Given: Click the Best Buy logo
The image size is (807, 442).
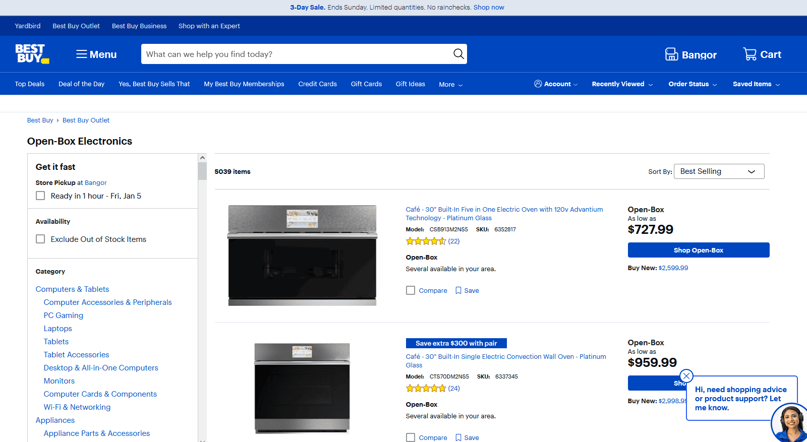Looking at the screenshot, I should tap(32, 53).
